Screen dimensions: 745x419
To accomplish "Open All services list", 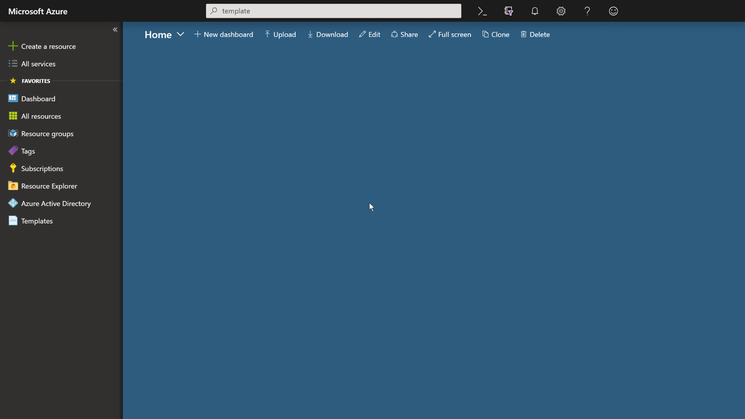I will (x=38, y=64).
